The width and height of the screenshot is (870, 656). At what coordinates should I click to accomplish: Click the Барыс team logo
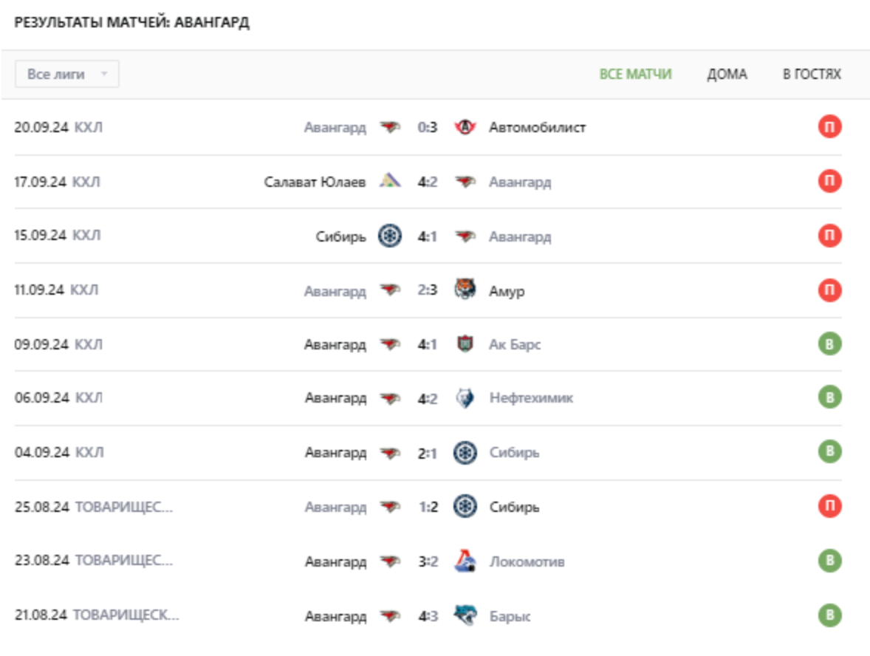click(465, 616)
